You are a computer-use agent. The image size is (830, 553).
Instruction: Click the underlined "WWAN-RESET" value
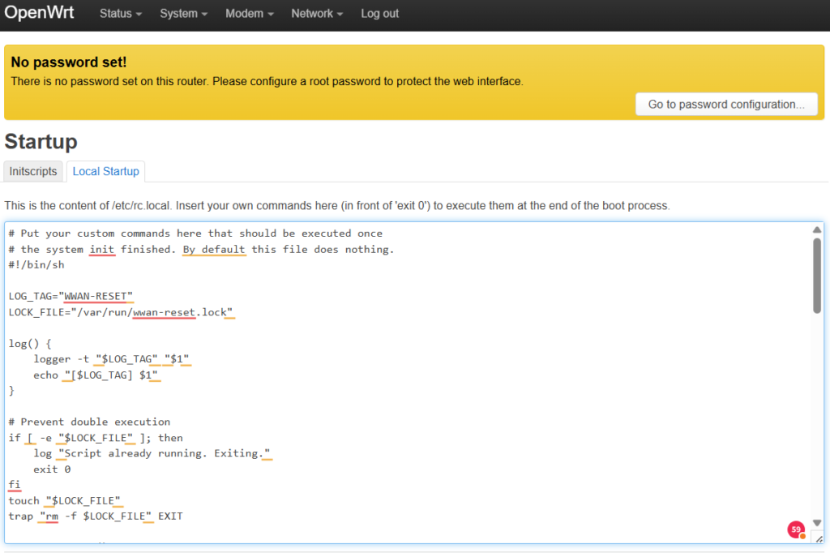96,296
